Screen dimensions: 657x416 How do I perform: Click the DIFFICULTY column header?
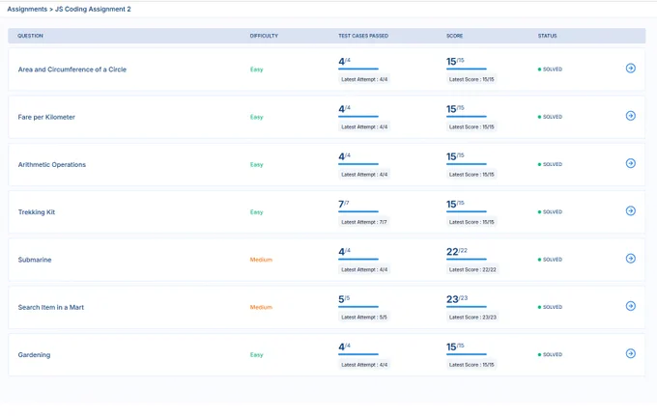(x=264, y=36)
